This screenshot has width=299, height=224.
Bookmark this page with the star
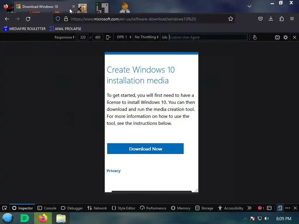[231, 19]
